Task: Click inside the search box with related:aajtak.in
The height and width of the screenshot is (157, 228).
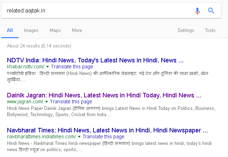Action: point(97,11)
